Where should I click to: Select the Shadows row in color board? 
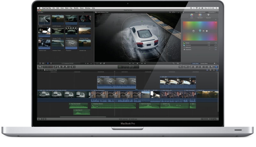click(x=200, y=45)
